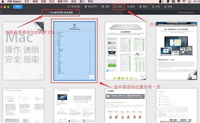Select the 开始使用 page thumbnail
The width and height of the screenshot is (200, 123).
[126, 105]
